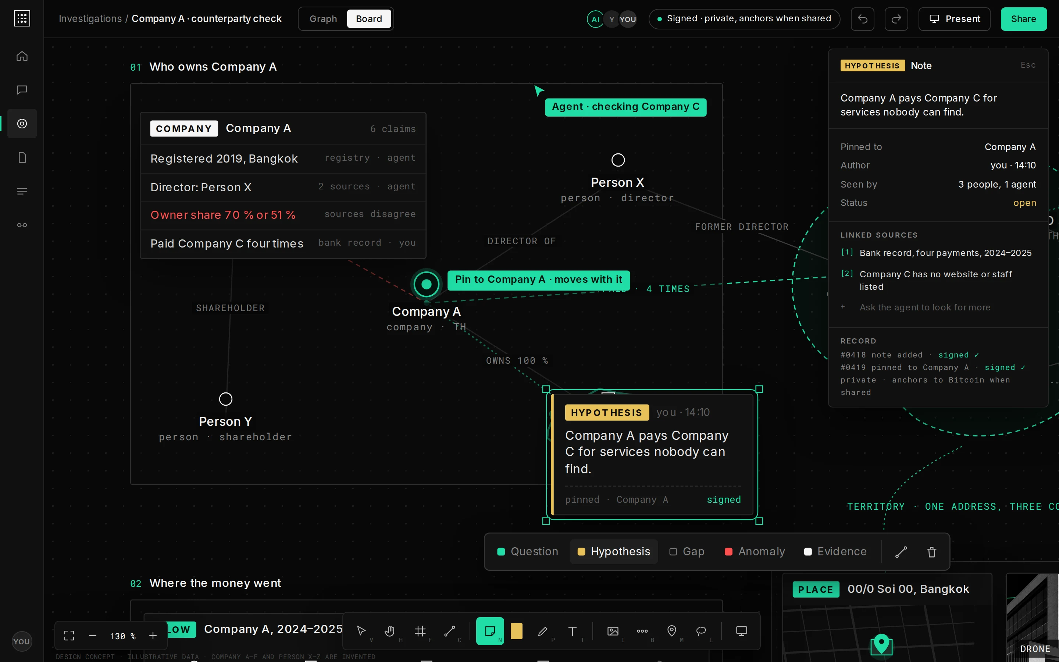Delete the note with trash icon

click(932, 552)
